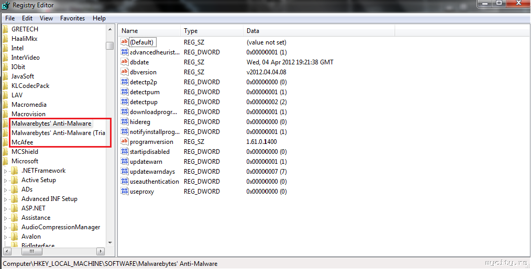Viewport: 531px width, 269px height.
Task: Expand the Avalon key
Action: pos(5,237)
